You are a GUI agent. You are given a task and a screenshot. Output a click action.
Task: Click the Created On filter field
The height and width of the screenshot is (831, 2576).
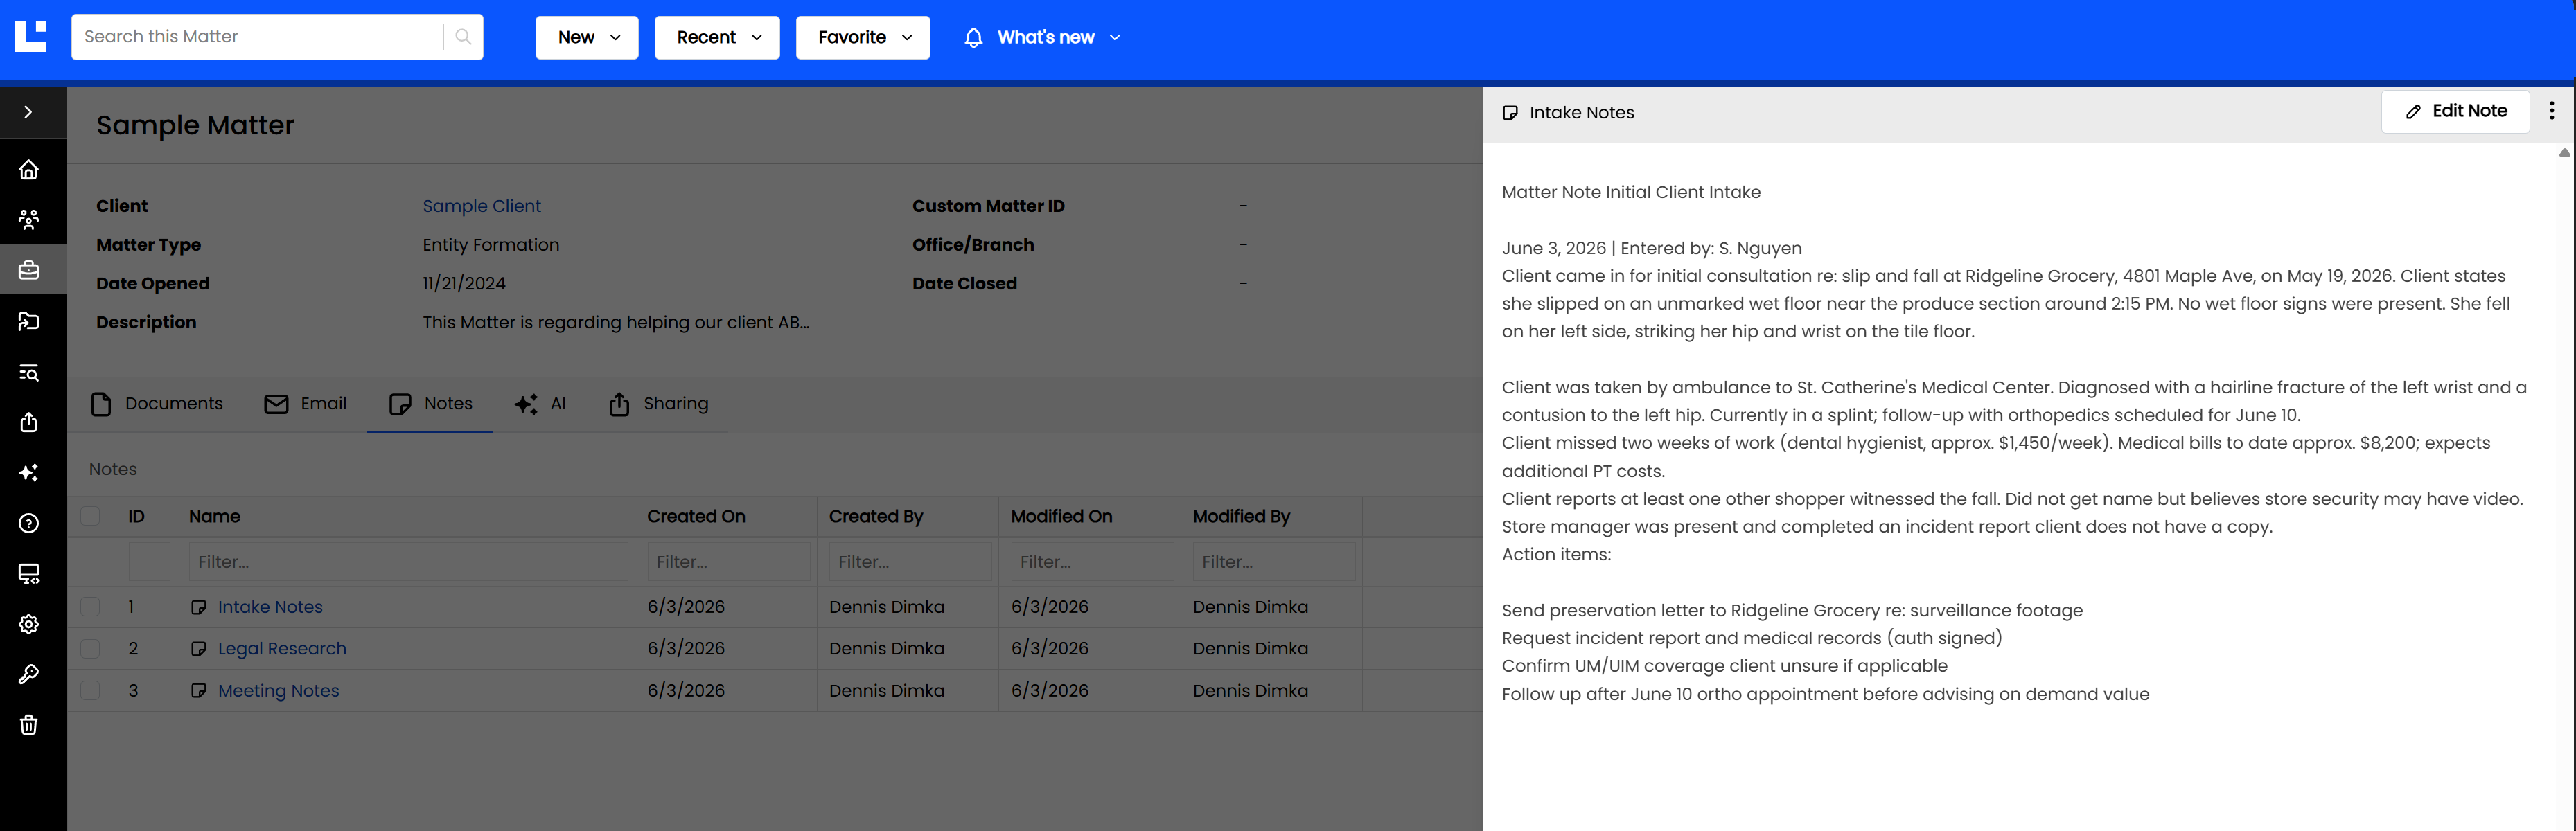[728, 562]
